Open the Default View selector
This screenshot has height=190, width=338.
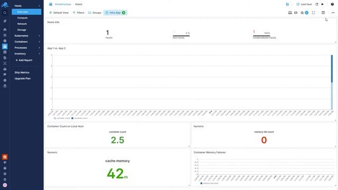tap(59, 13)
